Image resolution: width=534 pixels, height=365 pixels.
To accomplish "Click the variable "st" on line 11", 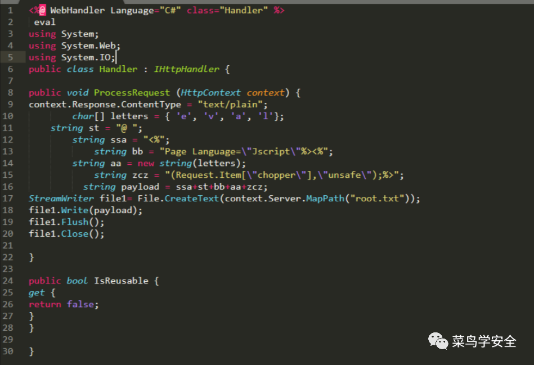I will point(94,128).
